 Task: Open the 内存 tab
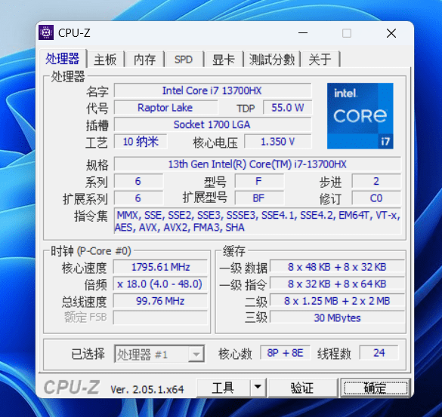(145, 60)
